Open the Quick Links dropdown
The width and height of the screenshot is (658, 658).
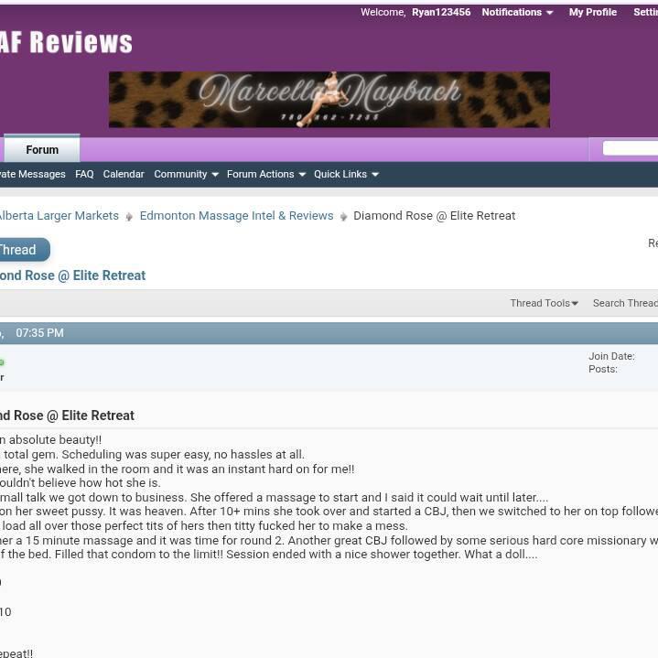coord(346,174)
